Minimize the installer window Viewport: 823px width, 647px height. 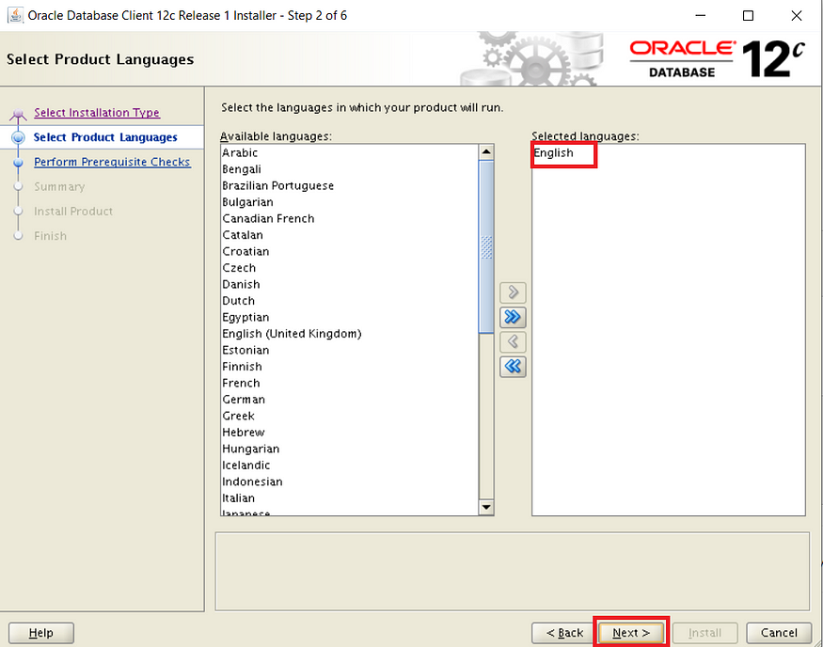coord(700,16)
